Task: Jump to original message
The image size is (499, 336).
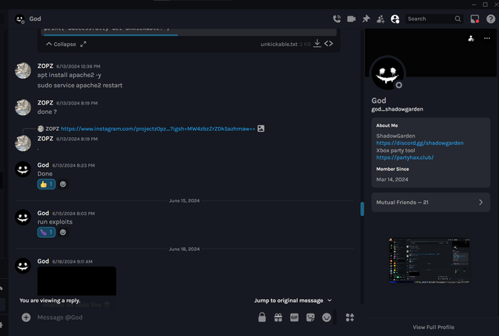Action: tap(293, 300)
